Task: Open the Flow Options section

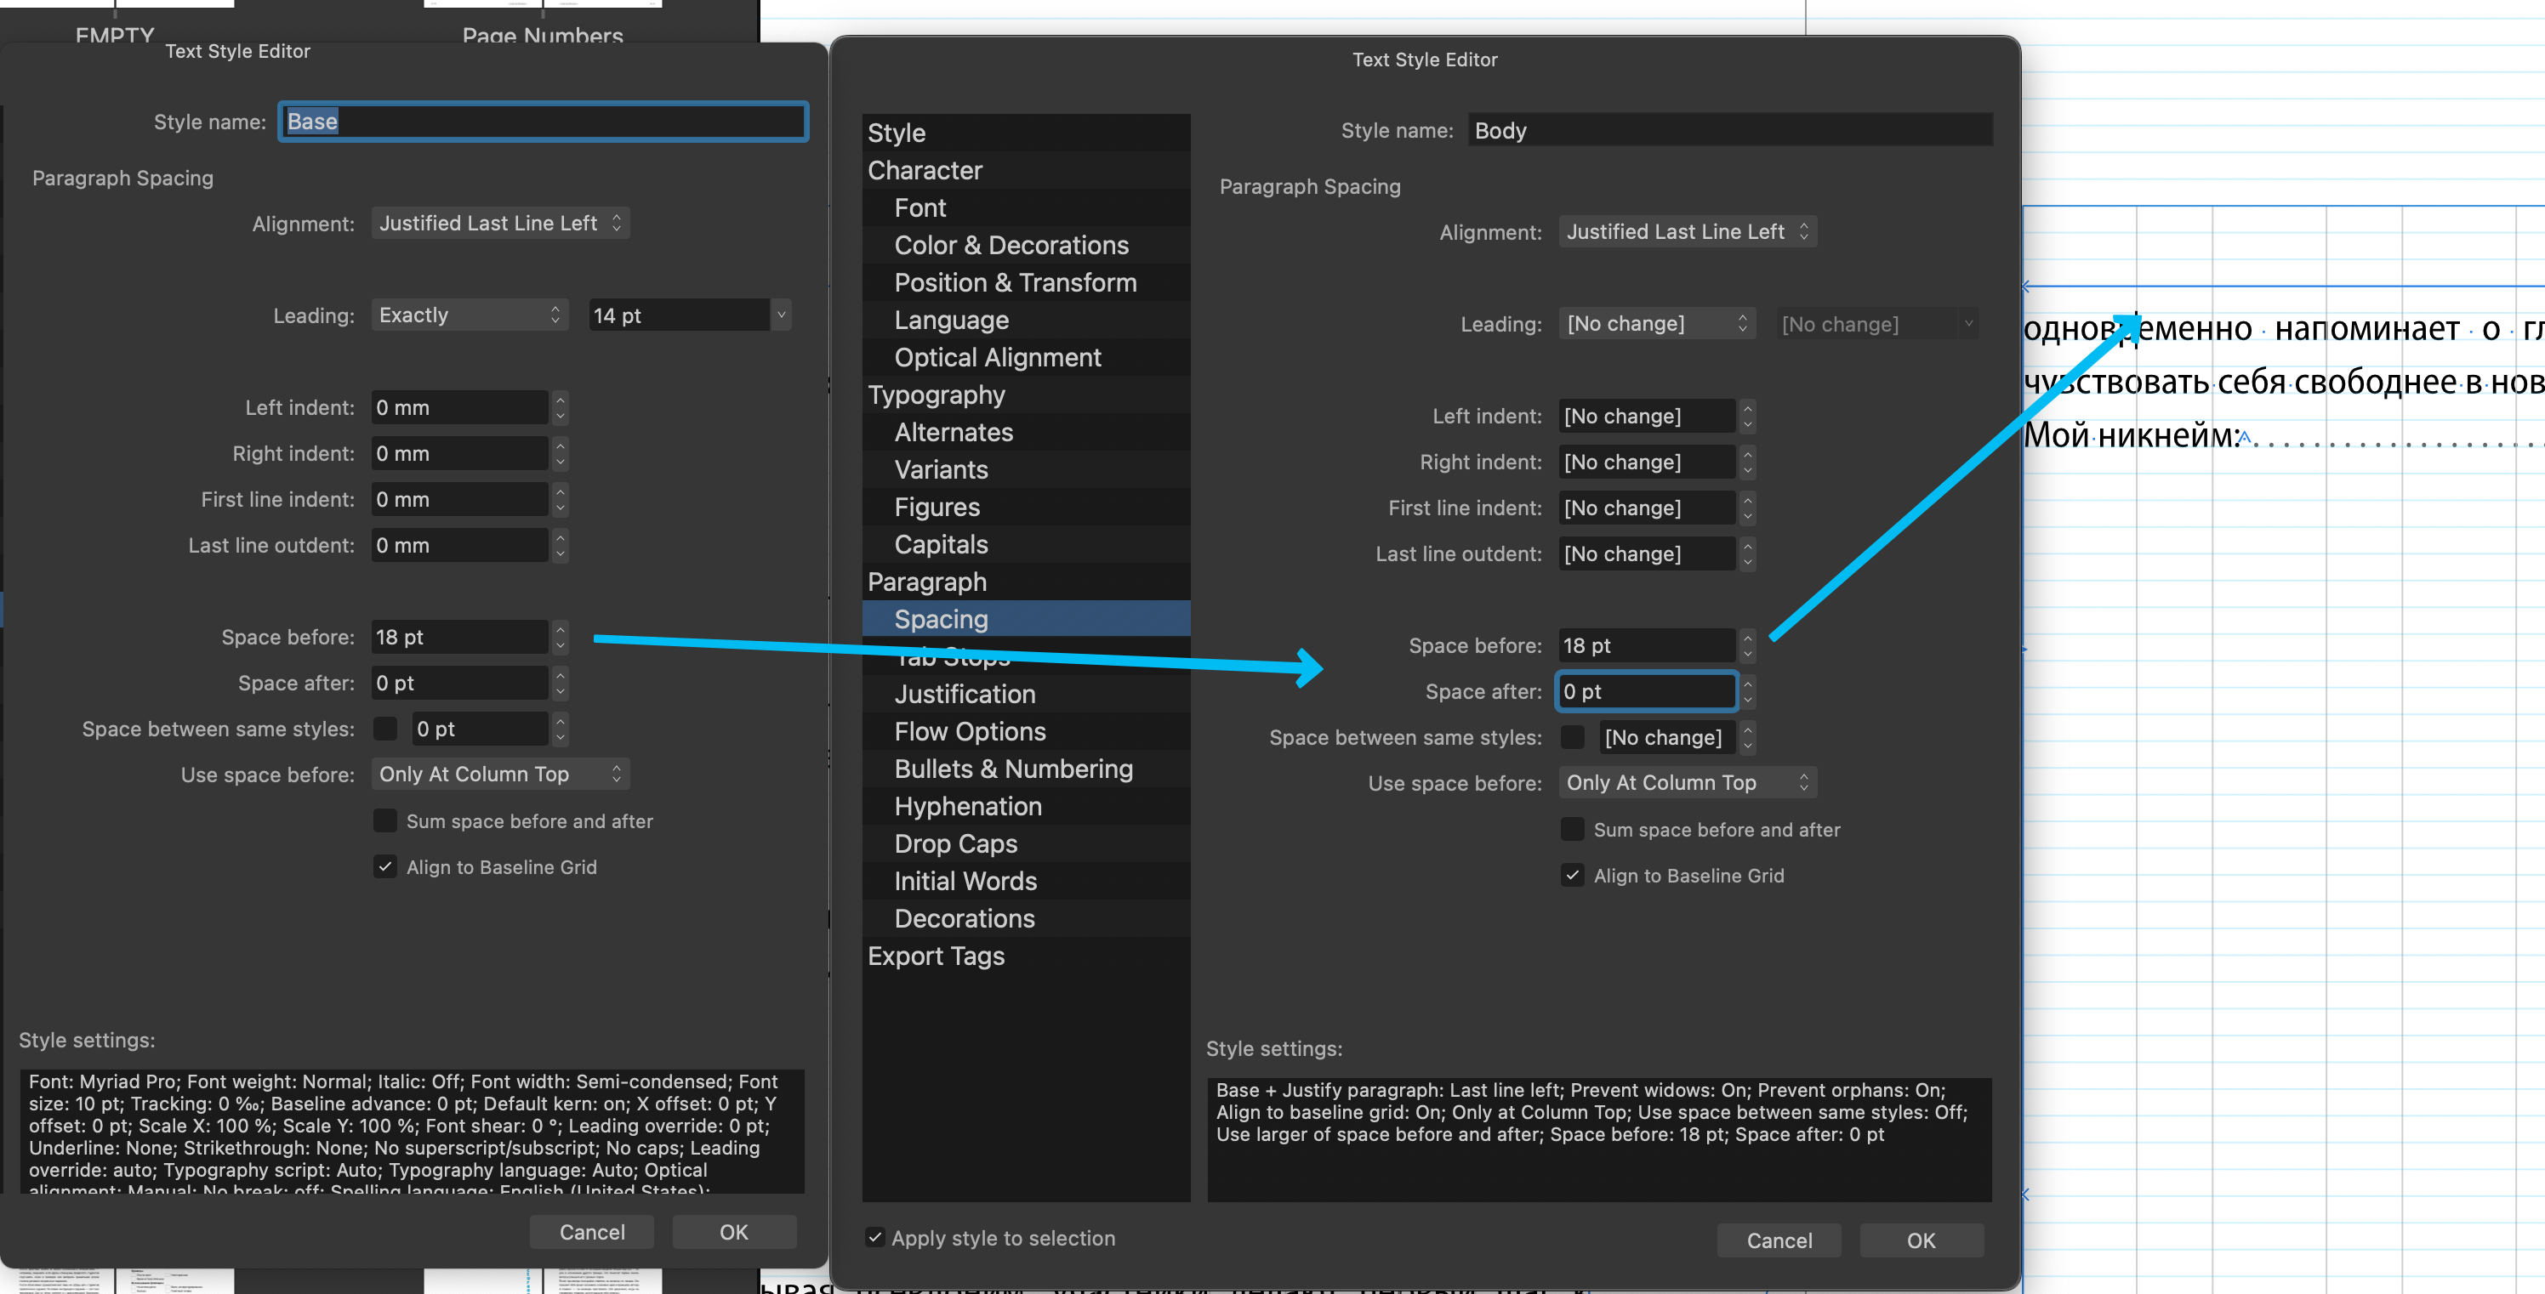Action: coord(1026,732)
